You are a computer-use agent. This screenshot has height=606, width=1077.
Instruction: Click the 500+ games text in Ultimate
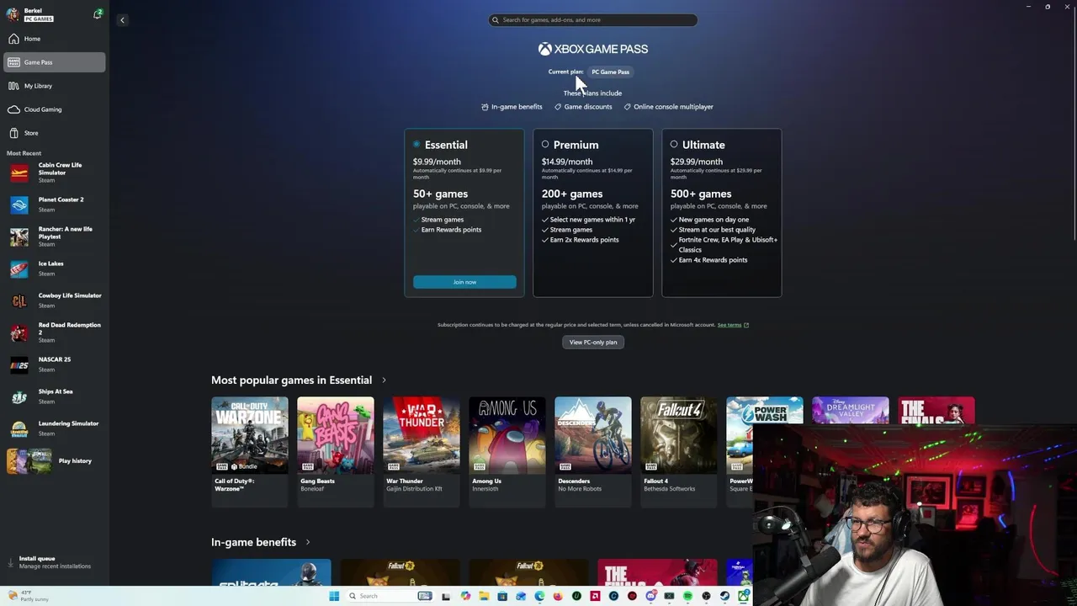(x=701, y=194)
